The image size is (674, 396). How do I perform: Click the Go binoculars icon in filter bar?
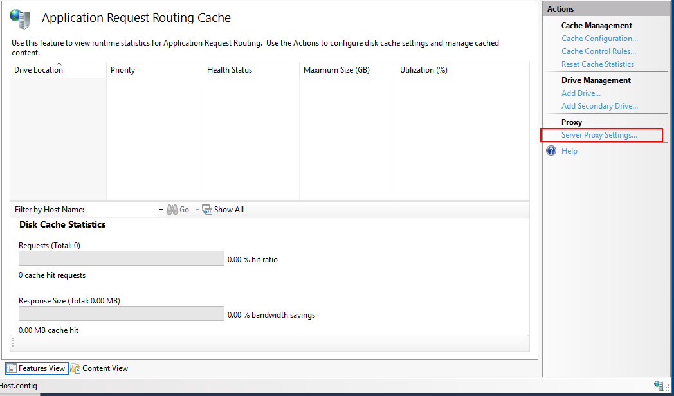(x=172, y=210)
